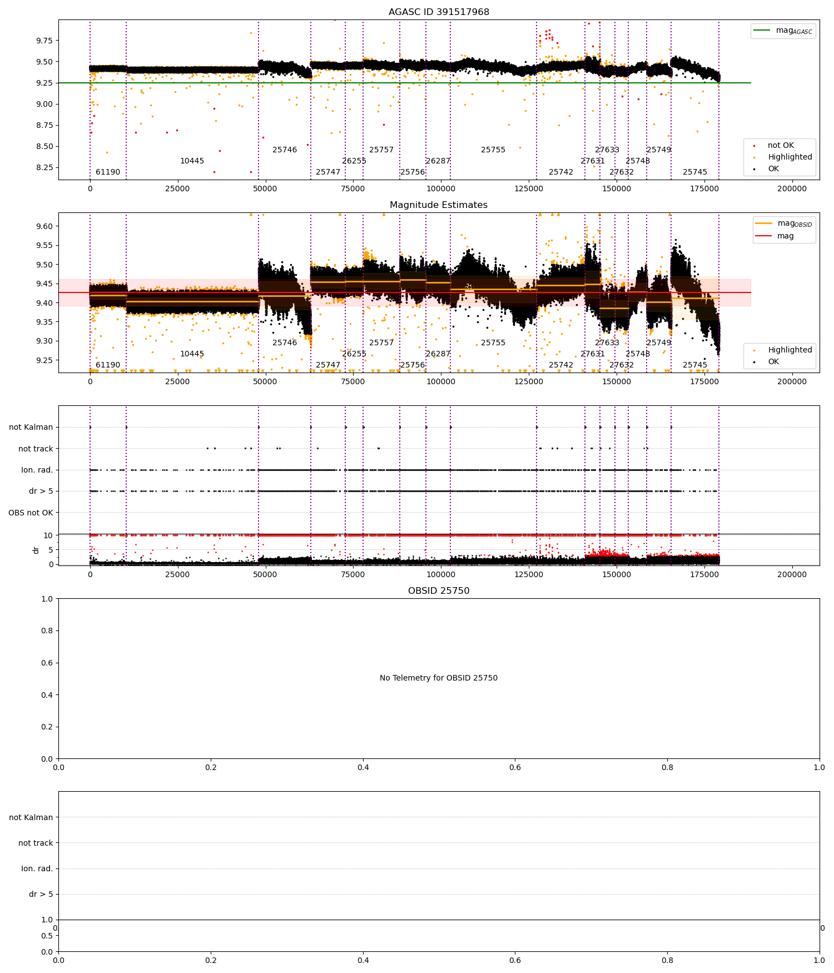Click the 'OBSID 25750' panel title
The height and width of the screenshot is (973, 834).
(x=439, y=591)
